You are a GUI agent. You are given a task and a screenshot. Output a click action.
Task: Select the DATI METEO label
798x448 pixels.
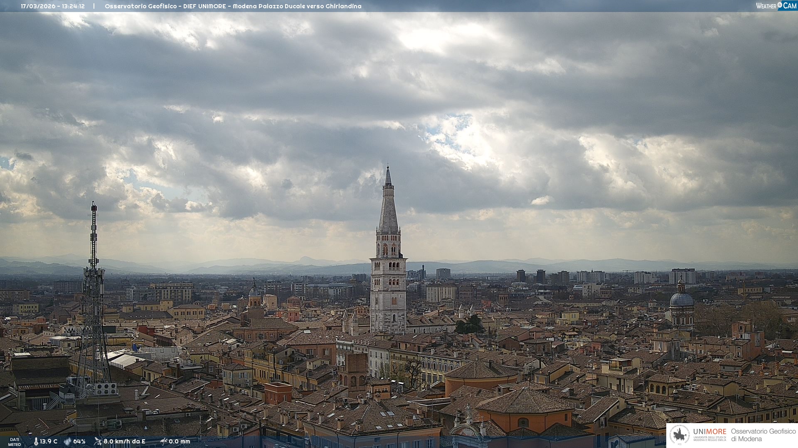tap(15, 442)
